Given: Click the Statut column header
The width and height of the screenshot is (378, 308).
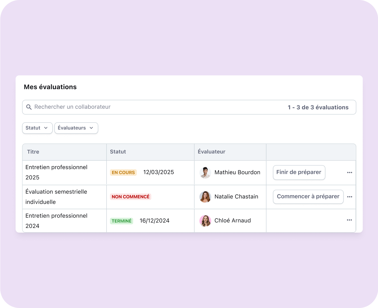Looking at the screenshot, I should (118, 152).
